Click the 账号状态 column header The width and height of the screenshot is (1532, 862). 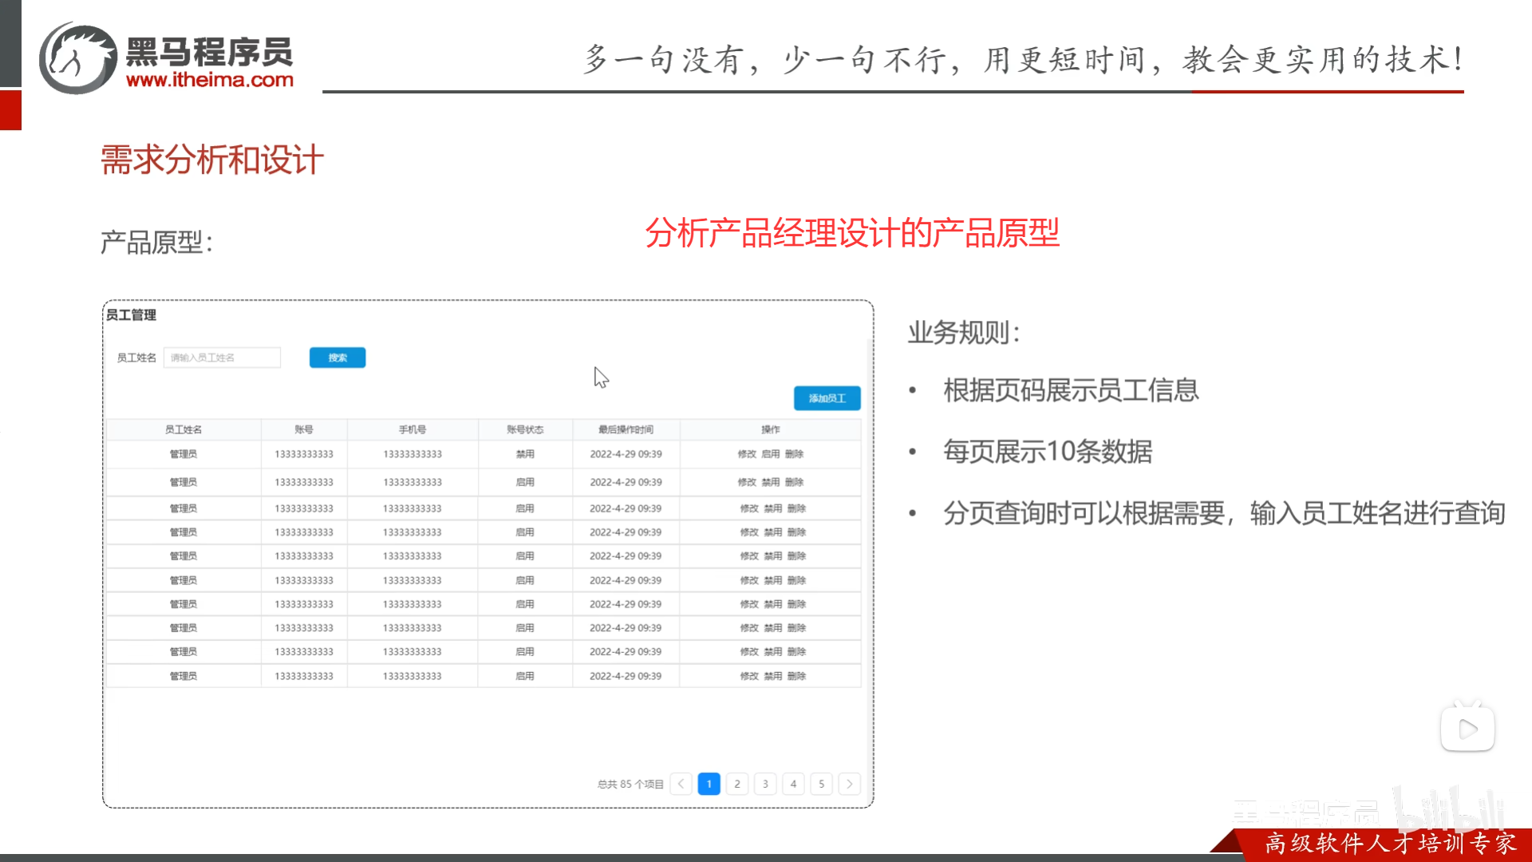pyautogui.click(x=525, y=429)
